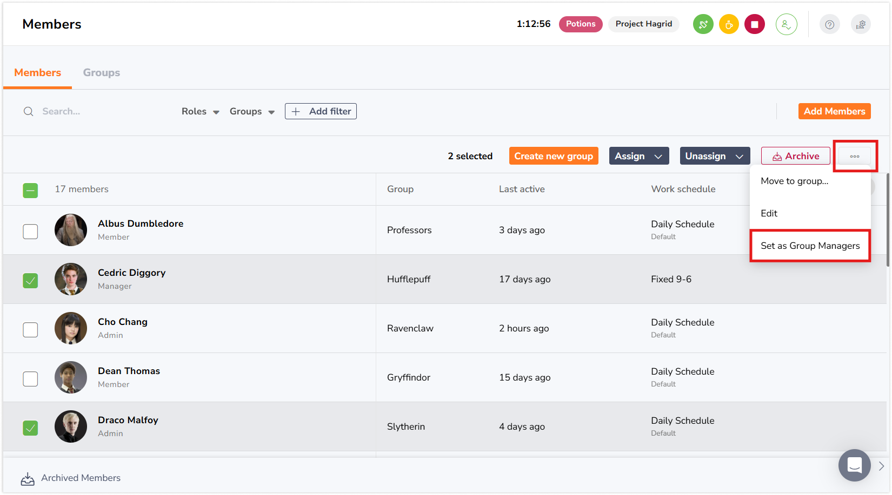Open Cho Chang's name link

(123, 322)
